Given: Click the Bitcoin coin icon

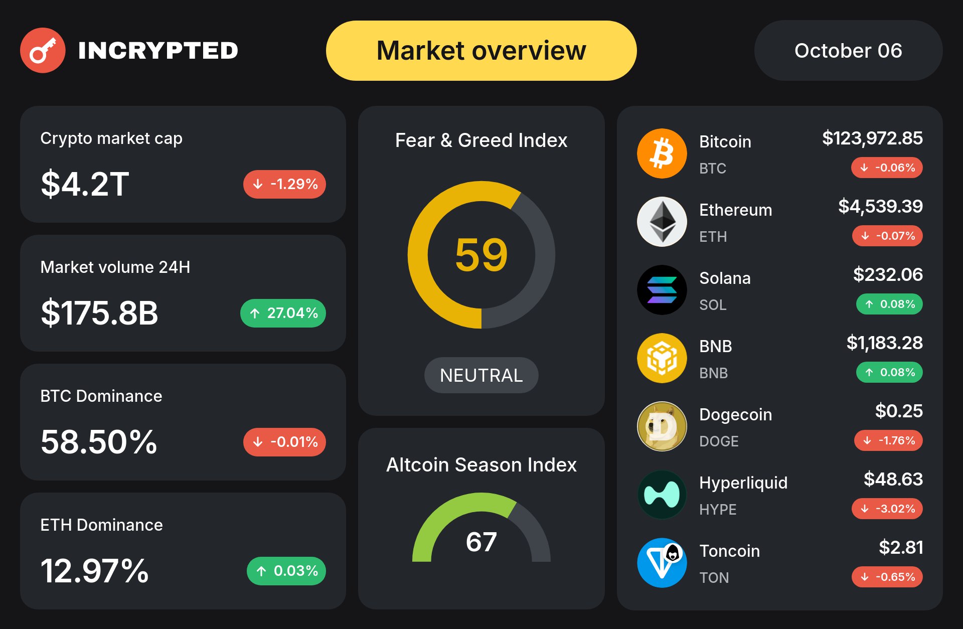Looking at the screenshot, I should pos(662,153).
